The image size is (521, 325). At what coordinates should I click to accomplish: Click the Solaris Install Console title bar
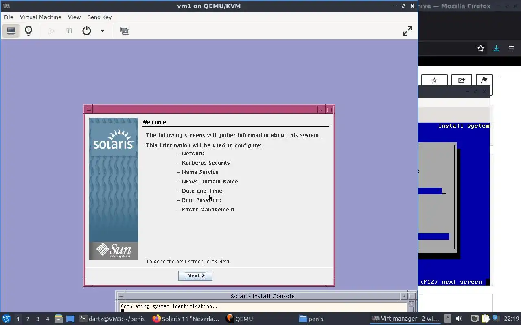tap(263, 296)
